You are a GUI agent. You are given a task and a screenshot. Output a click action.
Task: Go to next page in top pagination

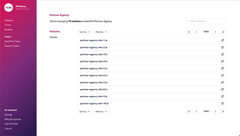(215, 32)
